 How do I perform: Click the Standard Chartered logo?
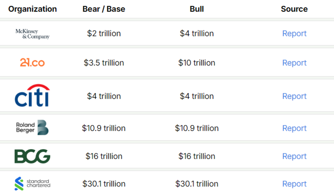[x=32, y=184]
